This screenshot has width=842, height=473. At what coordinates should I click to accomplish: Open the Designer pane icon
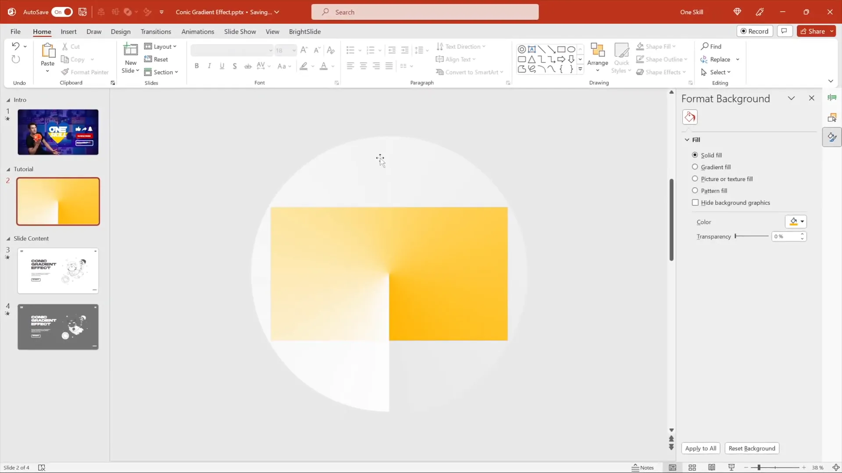point(832,97)
